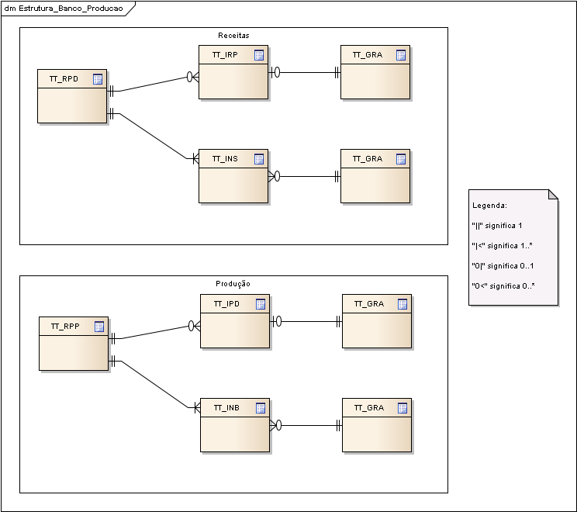Click table icon of TT_GRA beside TT_IPD
This screenshot has width=577, height=512.
tap(403, 304)
